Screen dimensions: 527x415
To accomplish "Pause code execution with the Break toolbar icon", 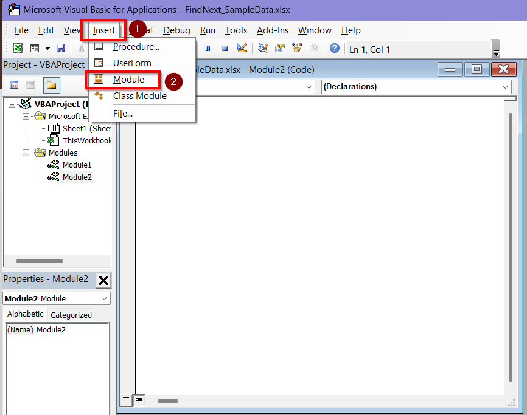I will coord(208,49).
